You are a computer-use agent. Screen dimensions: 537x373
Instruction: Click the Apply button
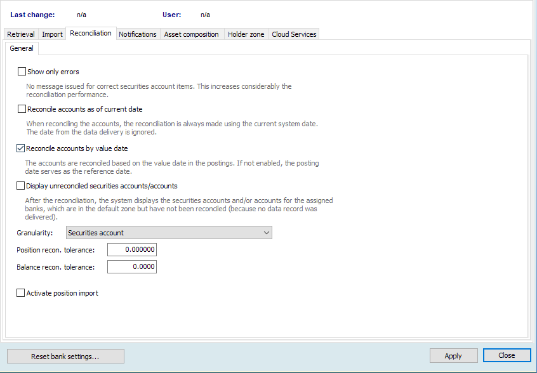coord(453,356)
